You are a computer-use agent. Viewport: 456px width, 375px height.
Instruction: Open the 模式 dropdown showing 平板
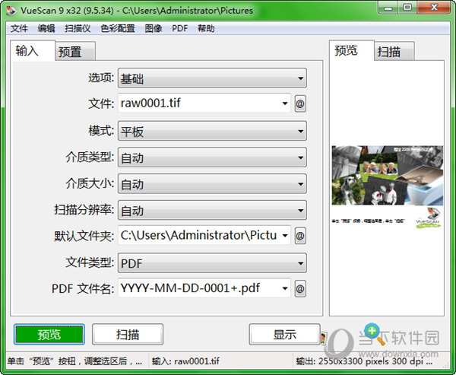212,131
